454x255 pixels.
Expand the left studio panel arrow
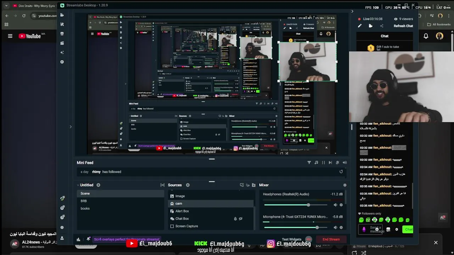70,126
